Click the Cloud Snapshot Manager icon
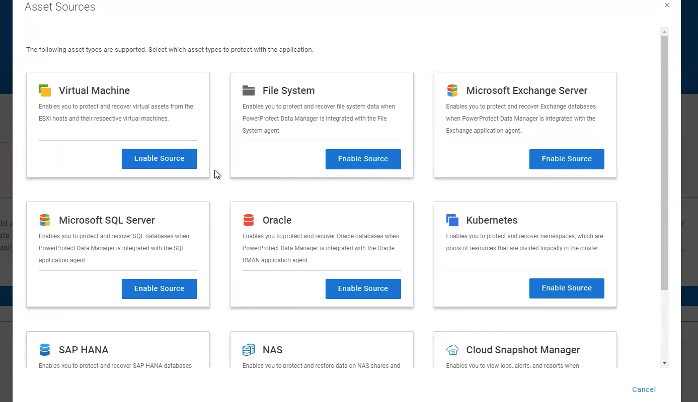 click(x=452, y=350)
